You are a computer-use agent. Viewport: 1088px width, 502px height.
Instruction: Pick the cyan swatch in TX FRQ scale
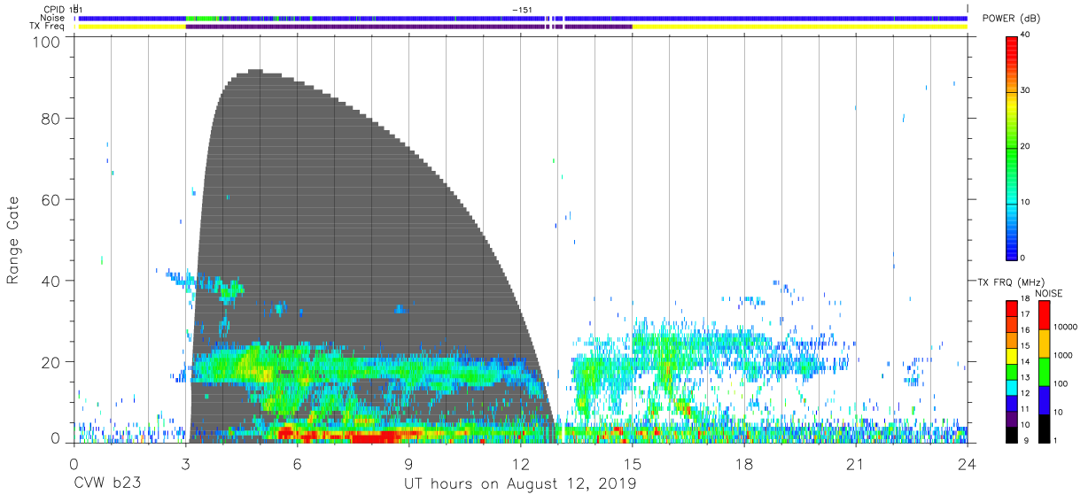click(x=1011, y=386)
